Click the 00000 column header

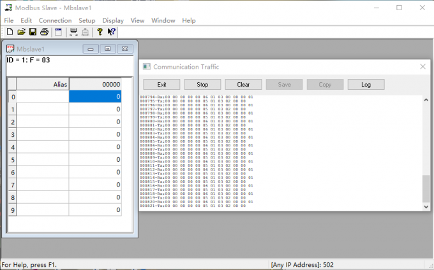point(95,84)
